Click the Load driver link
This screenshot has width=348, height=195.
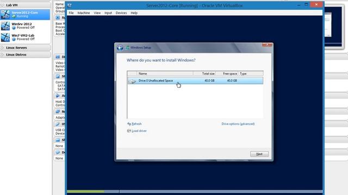(x=139, y=131)
